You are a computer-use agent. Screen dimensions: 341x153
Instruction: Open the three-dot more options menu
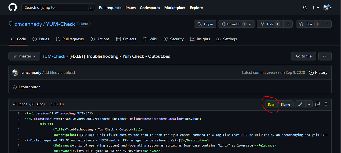pyautogui.click(x=325, y=56)
